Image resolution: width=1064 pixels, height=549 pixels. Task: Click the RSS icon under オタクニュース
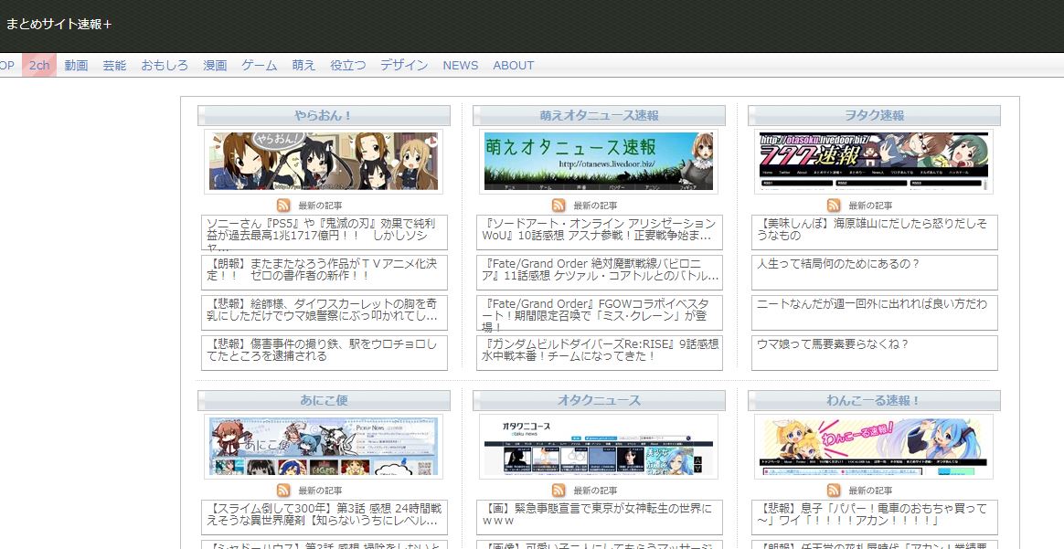click(559, 490)
